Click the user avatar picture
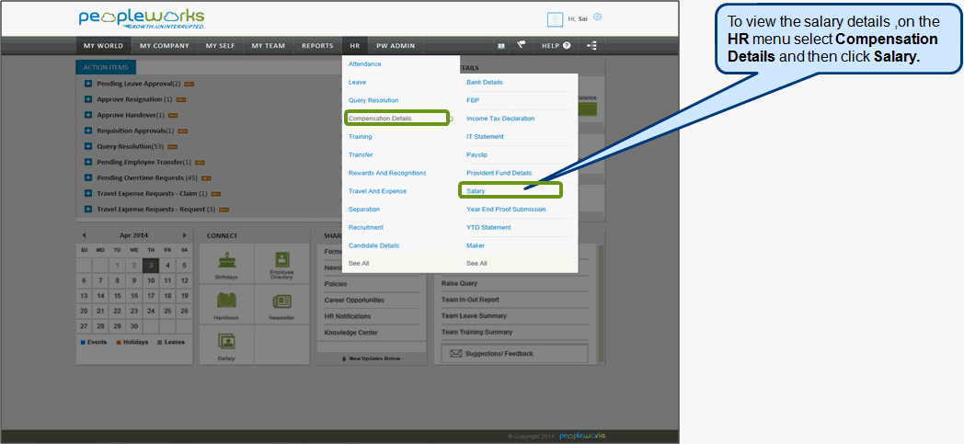This screenshot has width=964, height=444. point(556,19)
